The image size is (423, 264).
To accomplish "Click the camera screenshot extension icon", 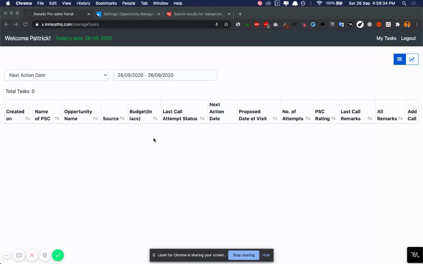I will 275,24.
